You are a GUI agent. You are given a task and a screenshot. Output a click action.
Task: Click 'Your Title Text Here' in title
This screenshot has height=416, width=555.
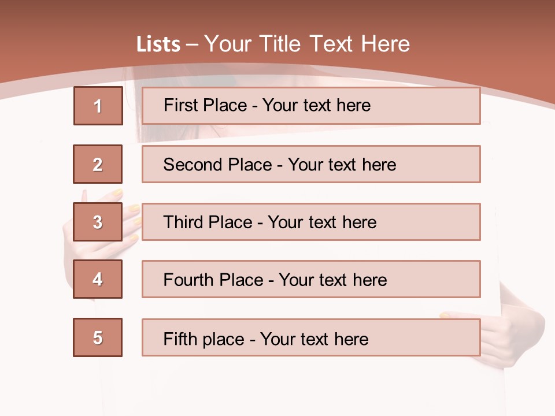pos(307,44)
